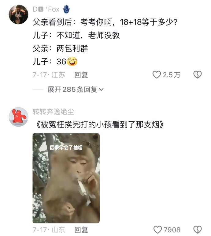Reply to the 7-17 山东 comment
Screen dimensions: 211x236
coord(81,230)
